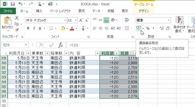Apply cell borders icon
Viewport: 195px width, 107px height.
tap(51, 28)
